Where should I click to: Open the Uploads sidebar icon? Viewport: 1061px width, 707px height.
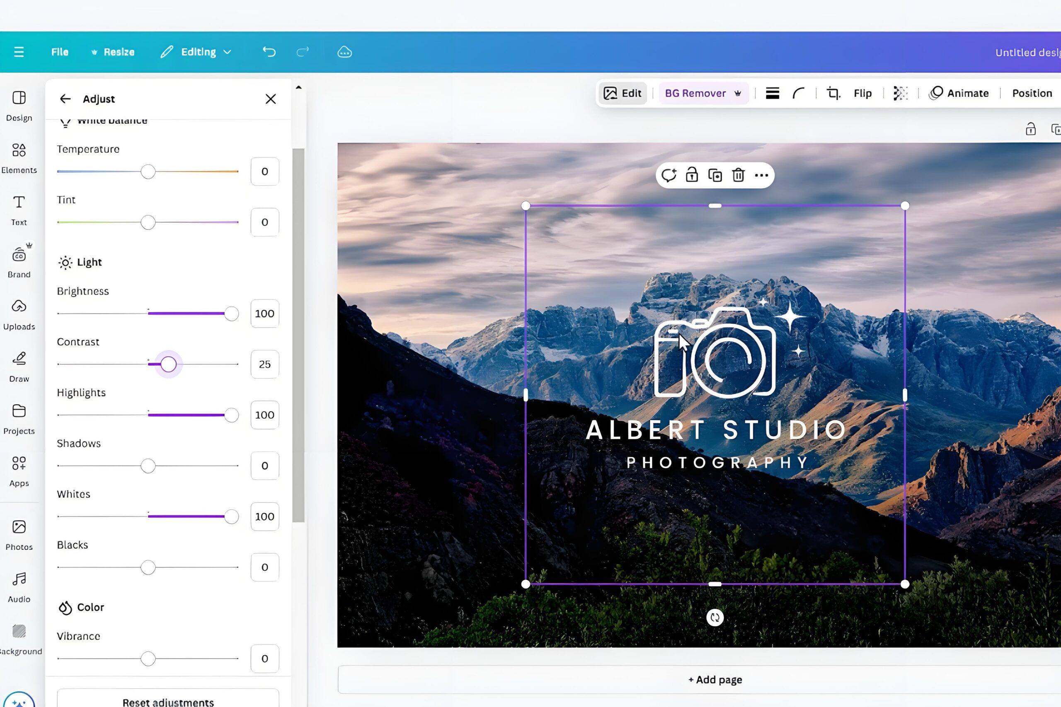coord(19,314)
